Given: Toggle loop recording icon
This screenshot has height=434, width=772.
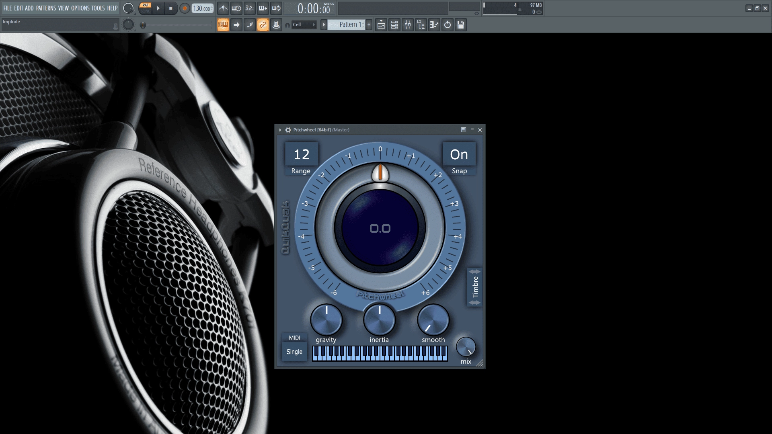Looking at the screenshot, I should (x=276, y=8).
